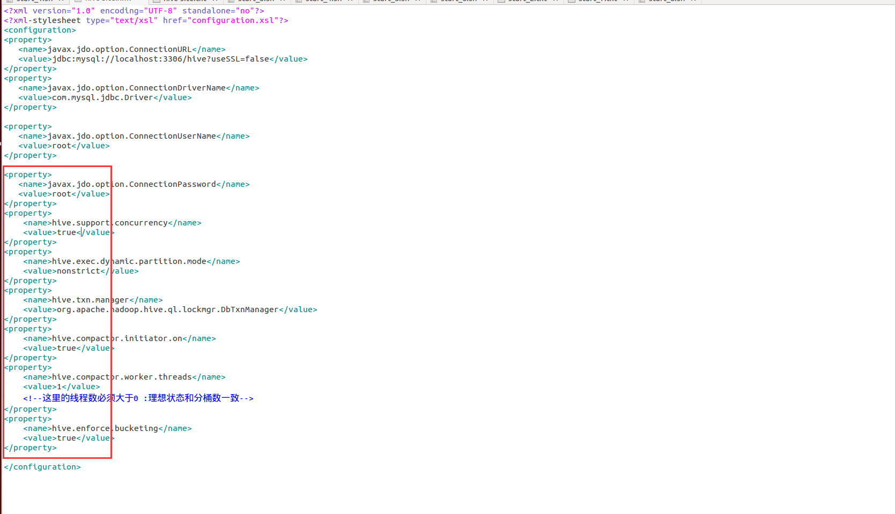Select the javax.jdo.option.ConnectionPassword name line
Screen dimensions: 895x514
click(134, 184)
